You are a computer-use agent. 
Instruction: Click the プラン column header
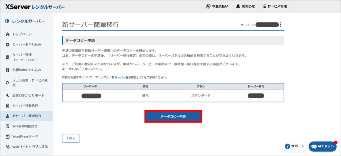pos(201,86)
